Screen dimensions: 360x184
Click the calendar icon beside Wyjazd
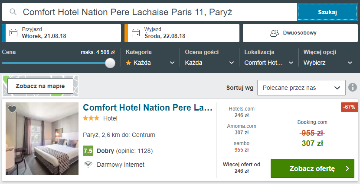pyautogui.click(x=136, y=33)
